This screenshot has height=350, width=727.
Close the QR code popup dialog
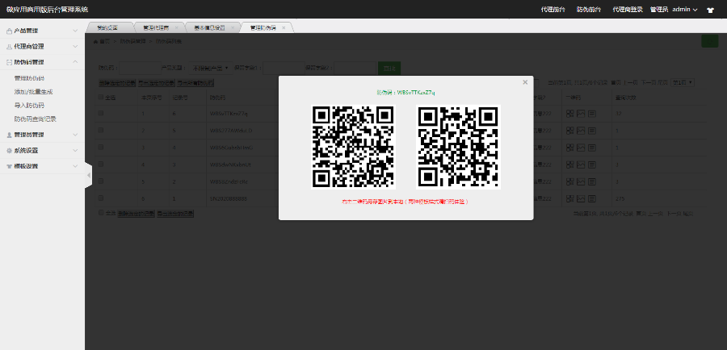point(525,82)
